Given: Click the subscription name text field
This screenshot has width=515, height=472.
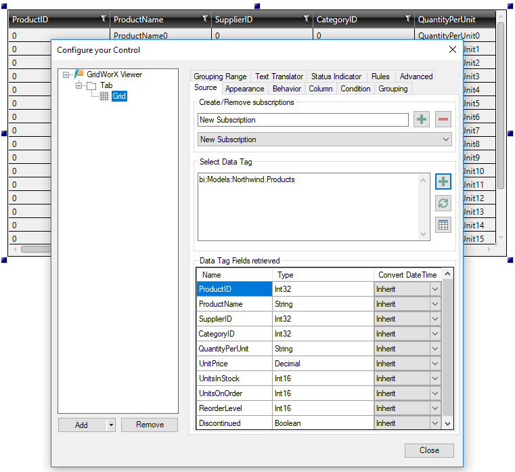Looking at the screenshot, I should (x=303, y=120).
